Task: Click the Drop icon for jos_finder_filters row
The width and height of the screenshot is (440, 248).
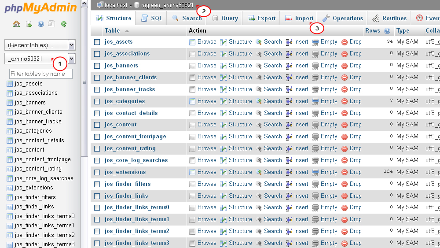Action: [345, 185]
